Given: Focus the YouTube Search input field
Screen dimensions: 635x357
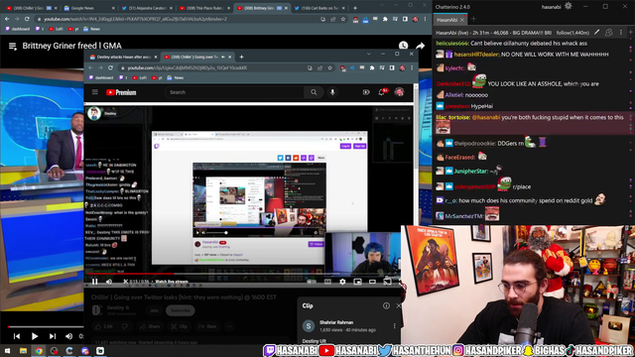Looking at the screenshot, I should [235, 92].
